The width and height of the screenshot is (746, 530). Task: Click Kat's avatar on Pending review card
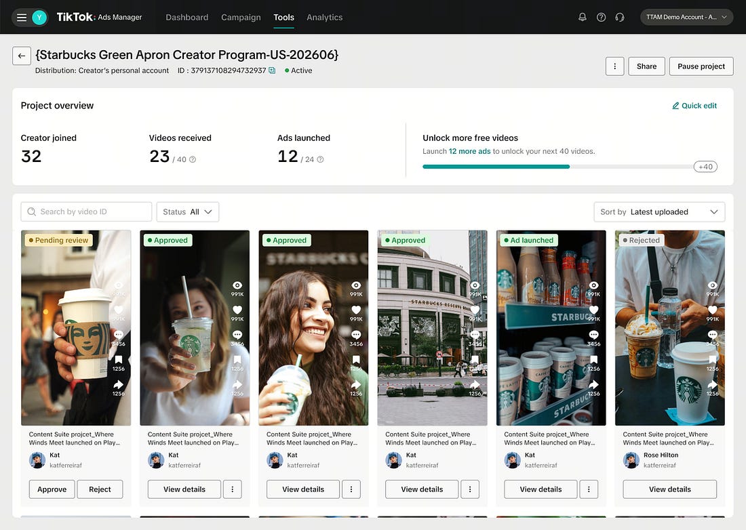tap(37, 460)
